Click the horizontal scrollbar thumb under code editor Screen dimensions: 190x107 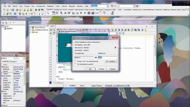coord(59,83)
